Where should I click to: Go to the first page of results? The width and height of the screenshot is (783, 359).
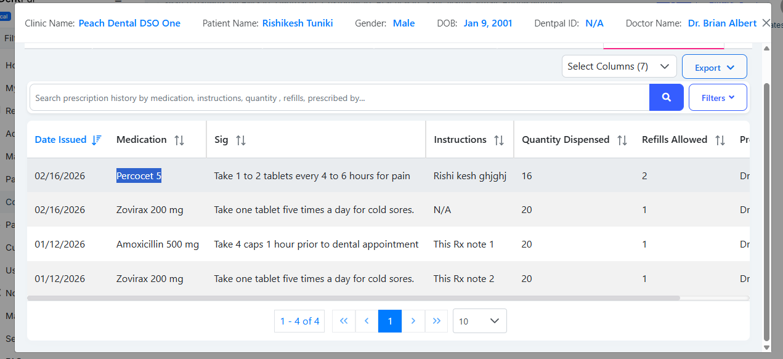coord(344,321)
